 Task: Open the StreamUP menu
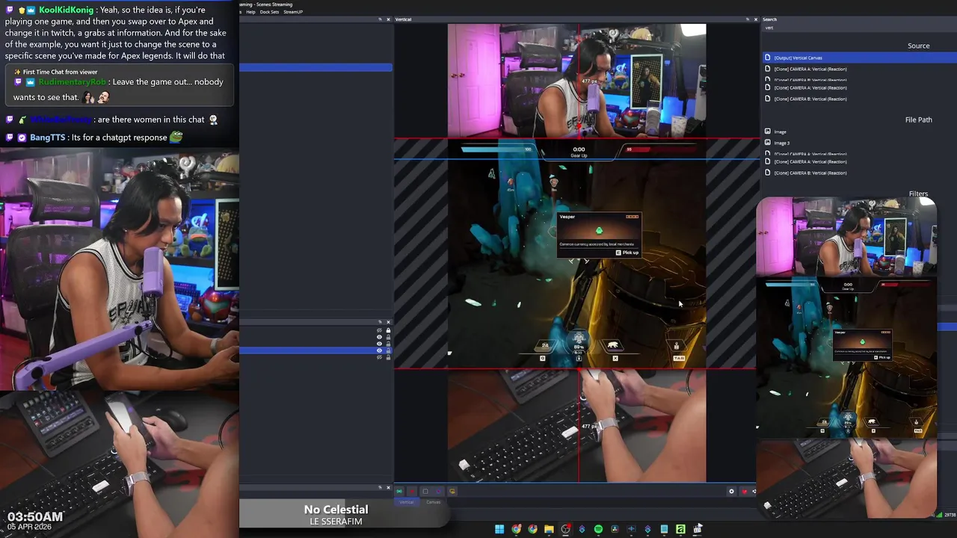pos(293,12)
